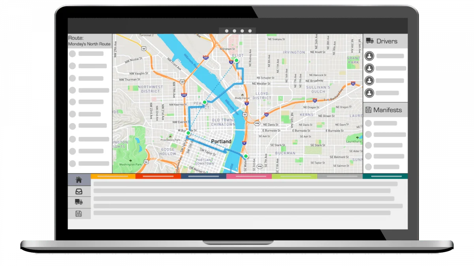Click the 'Providence Park' label on the map

[170, 140]
